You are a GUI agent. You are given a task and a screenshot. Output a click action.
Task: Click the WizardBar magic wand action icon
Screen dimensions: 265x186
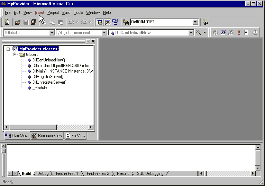[199, 33]
